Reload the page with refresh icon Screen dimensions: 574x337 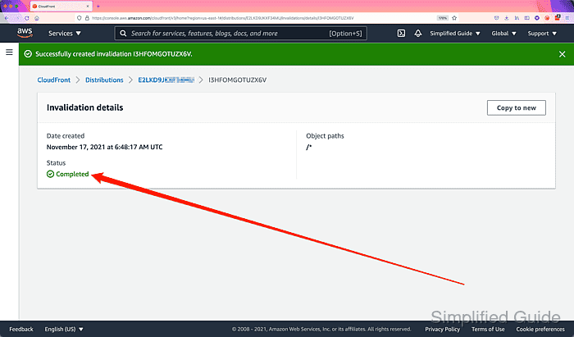[x=27, y=18]
